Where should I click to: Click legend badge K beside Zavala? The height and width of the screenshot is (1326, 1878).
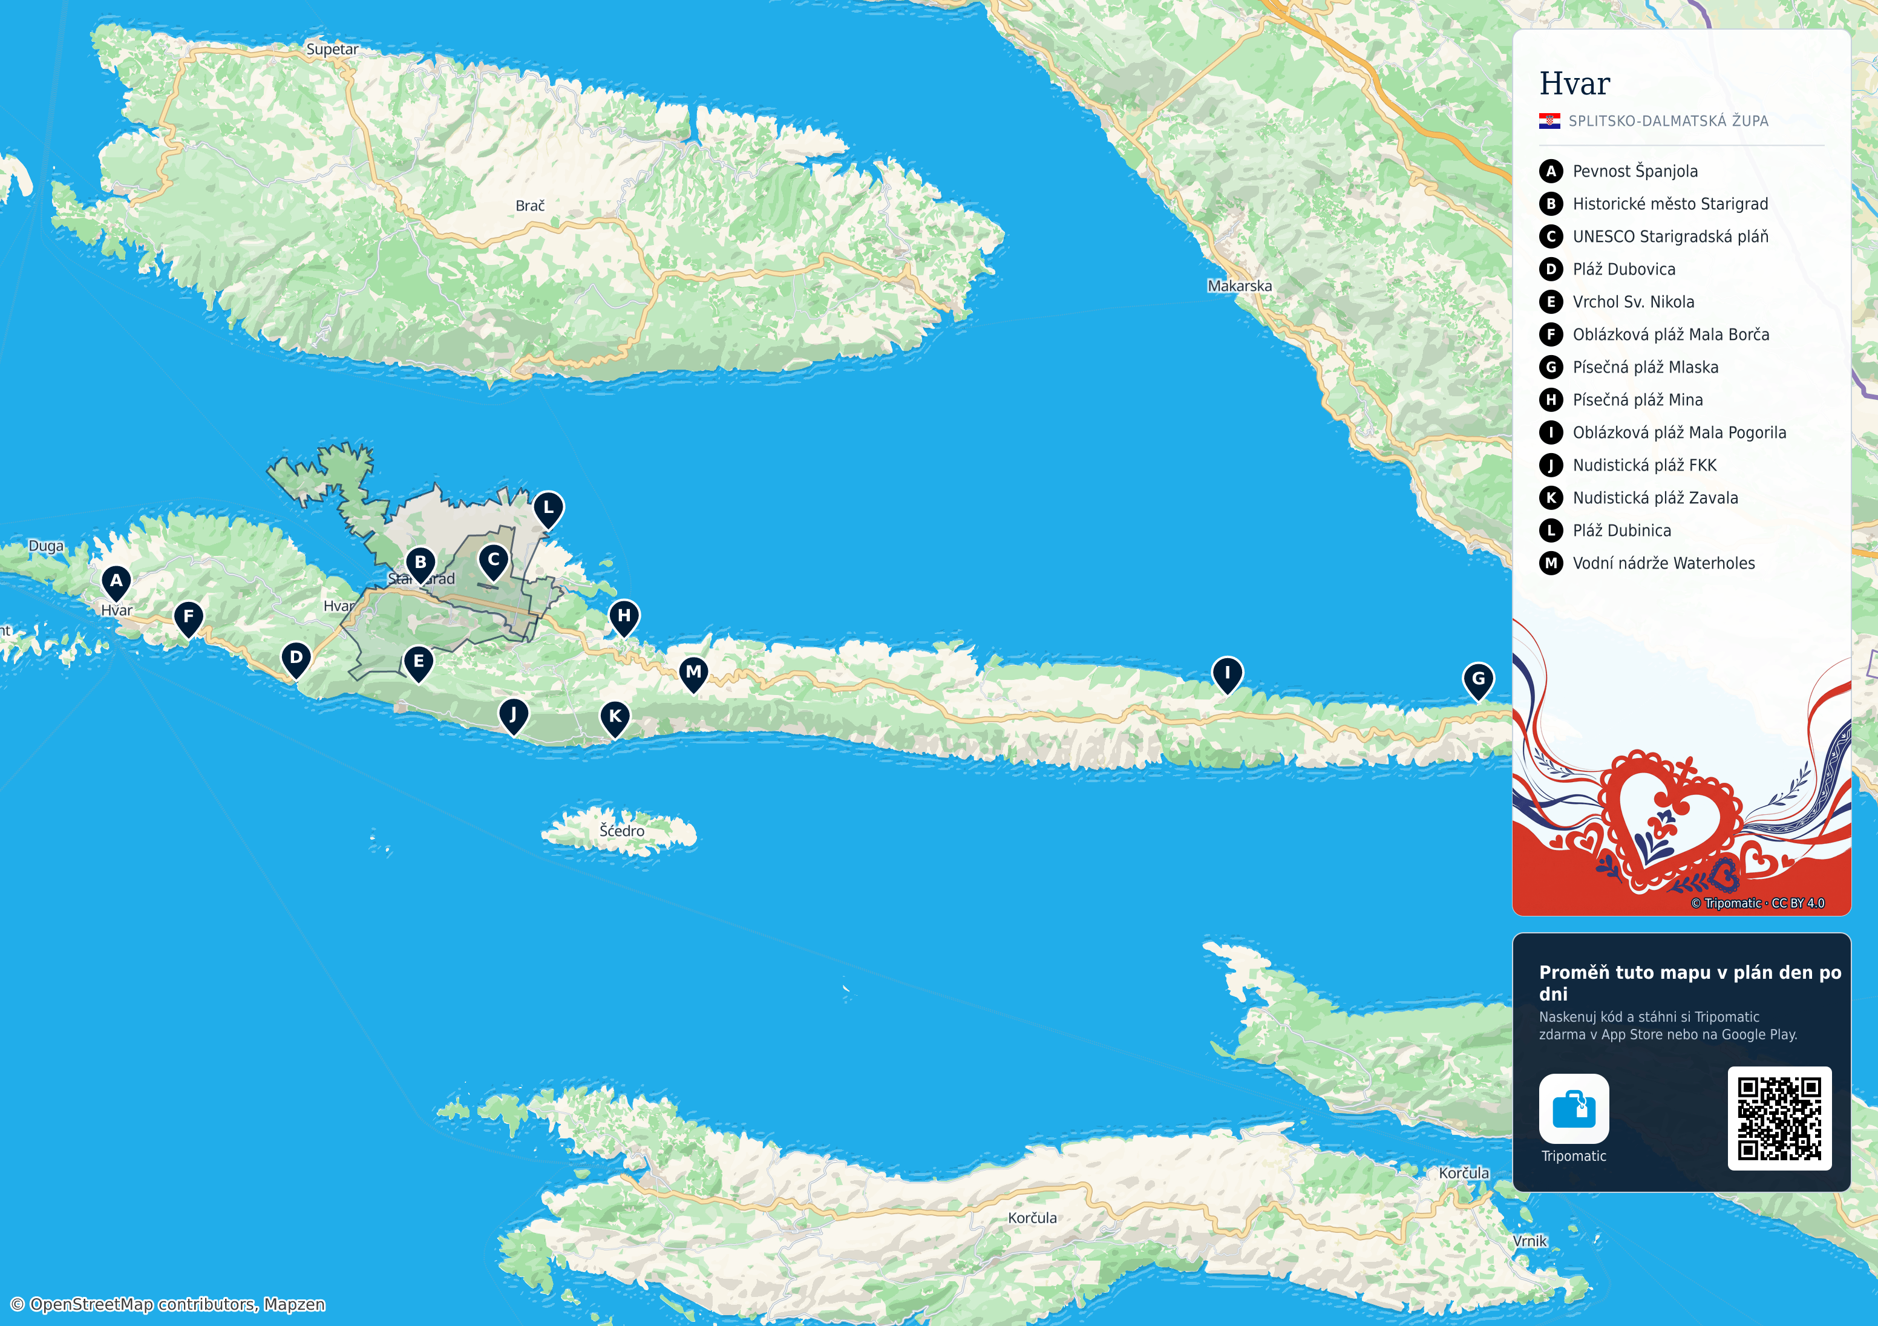(1551, 498)
